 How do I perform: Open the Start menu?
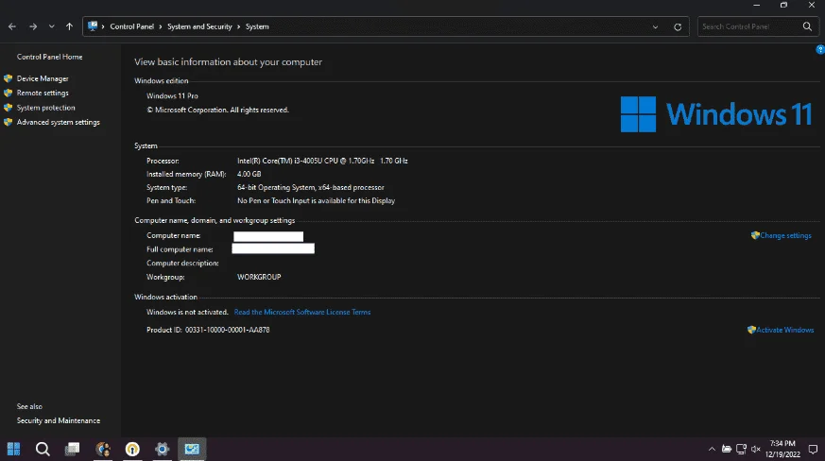[13, 449]
